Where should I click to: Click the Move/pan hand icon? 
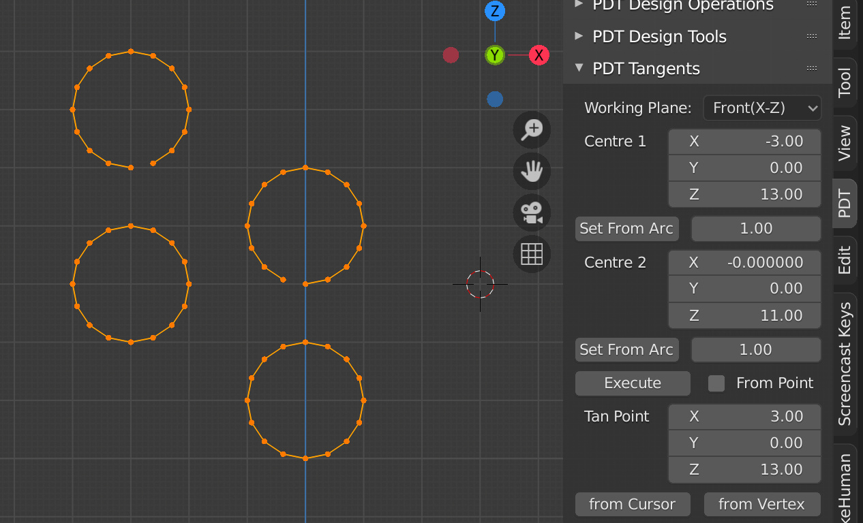(531, 171)
